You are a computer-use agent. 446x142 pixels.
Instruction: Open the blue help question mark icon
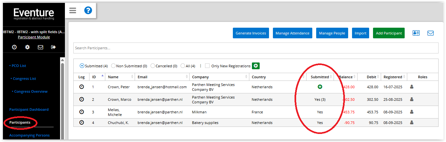(88, 11)
